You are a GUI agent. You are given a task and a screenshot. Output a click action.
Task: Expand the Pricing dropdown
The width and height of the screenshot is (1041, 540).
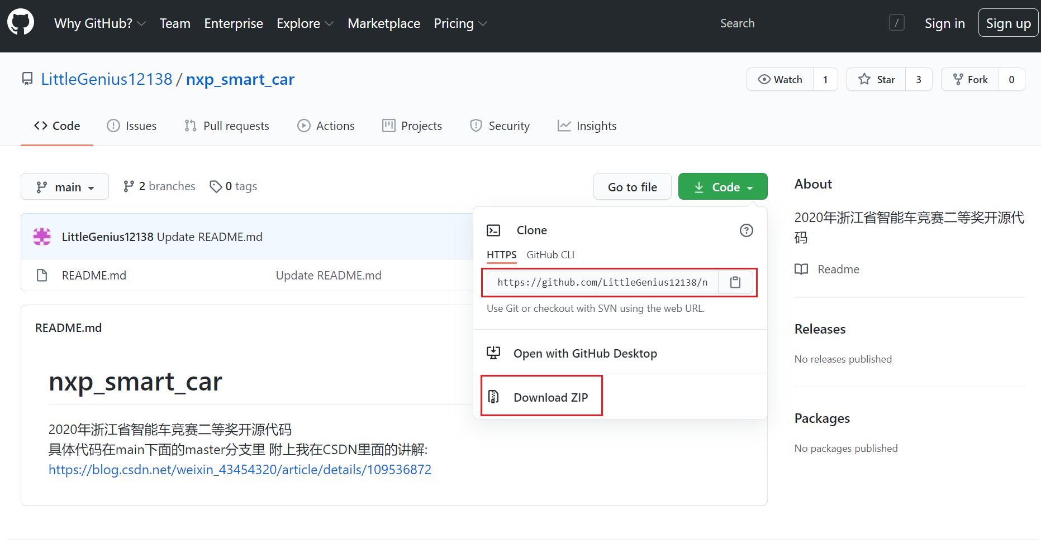coord(460,23)
